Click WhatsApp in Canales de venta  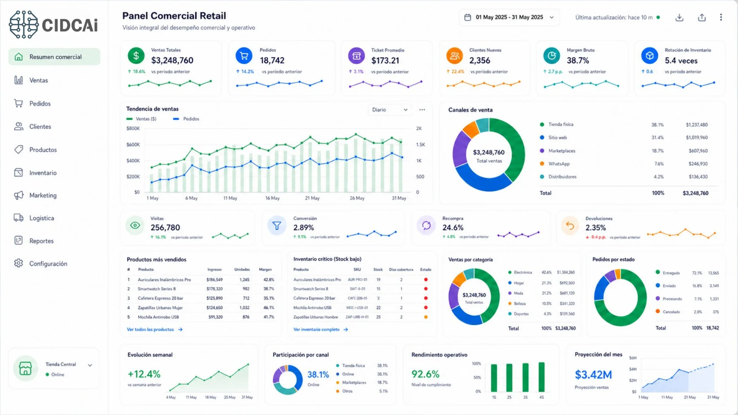pyautogui.click(x=559, y=164)
